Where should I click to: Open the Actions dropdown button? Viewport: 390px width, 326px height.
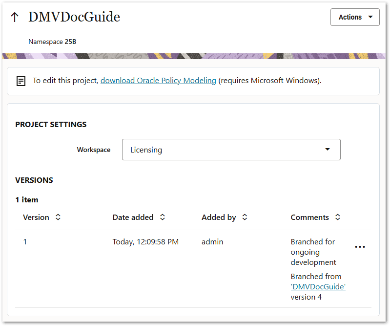(x=355, y=17)
